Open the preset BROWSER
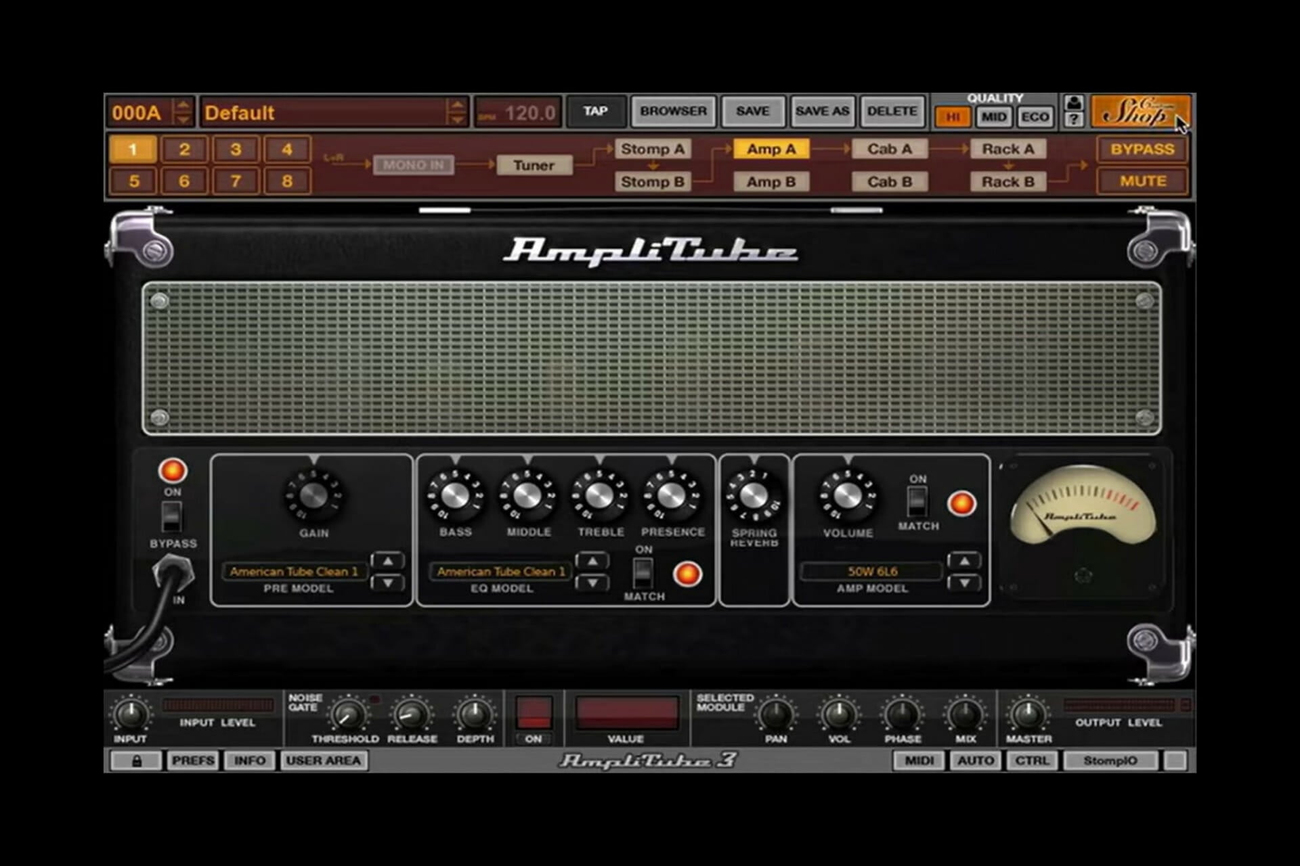Viewport: 1300px width, 866px height. pos(672,111)
